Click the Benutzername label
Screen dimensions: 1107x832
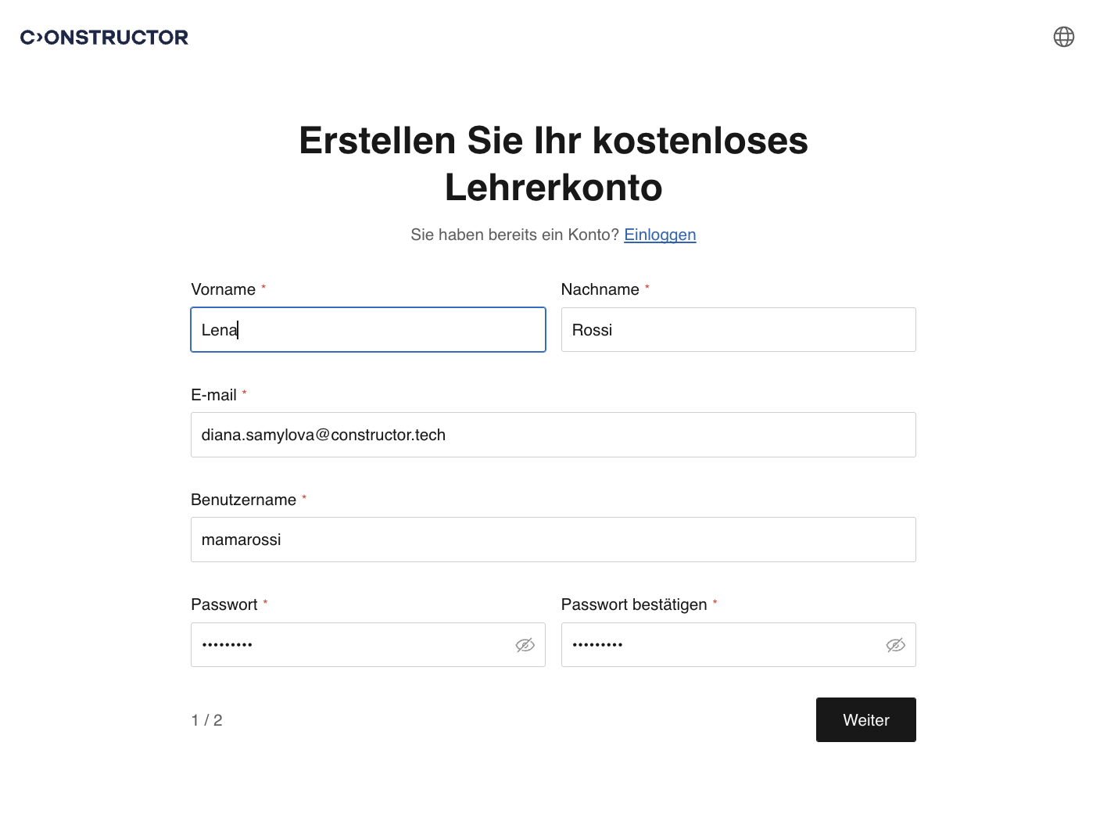tap(243, 500)
